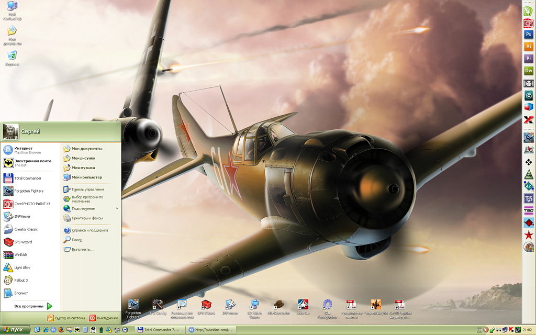Open the red camera icon in side toolbar
Screen dimensions: 536x335
pyautogui.click(x=529, y=23)
